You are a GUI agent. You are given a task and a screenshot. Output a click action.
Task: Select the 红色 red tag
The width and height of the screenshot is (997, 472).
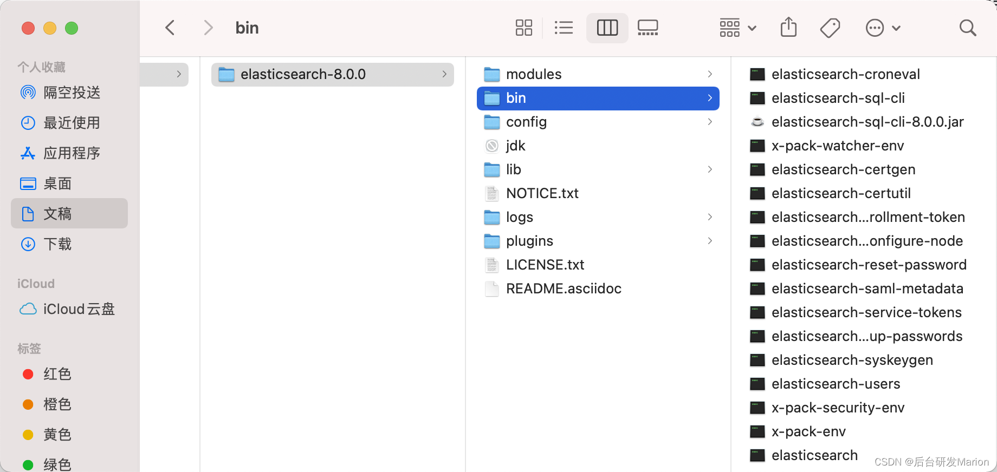(69, 374)
